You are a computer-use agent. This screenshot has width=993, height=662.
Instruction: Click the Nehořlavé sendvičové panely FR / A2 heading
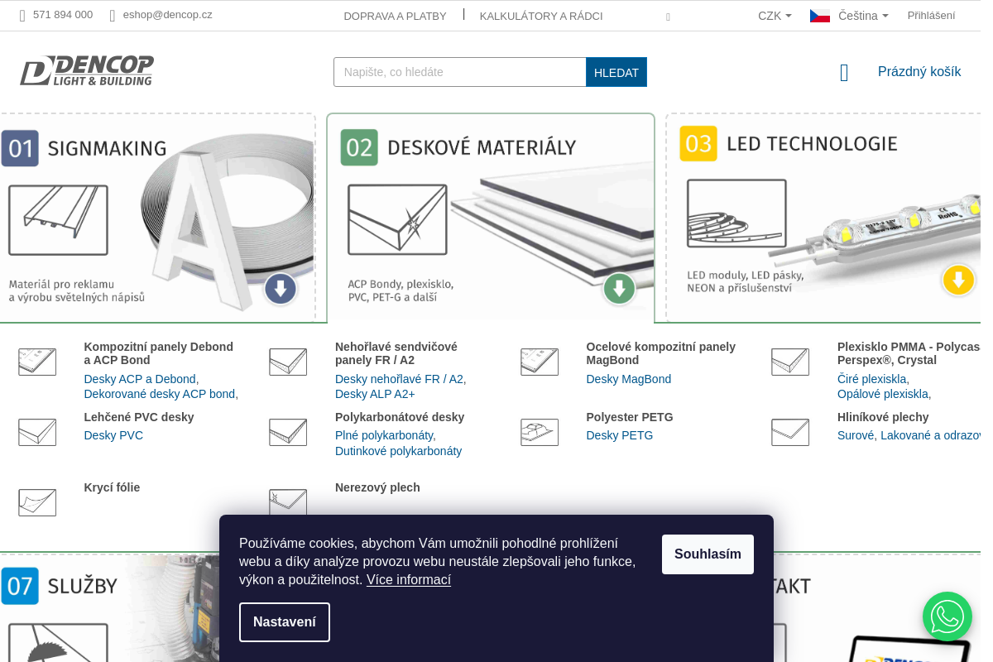tap(396, 353)
